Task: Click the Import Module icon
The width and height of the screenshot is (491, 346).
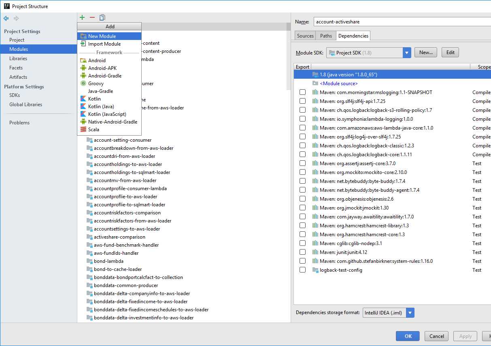Action: (83, 44)
